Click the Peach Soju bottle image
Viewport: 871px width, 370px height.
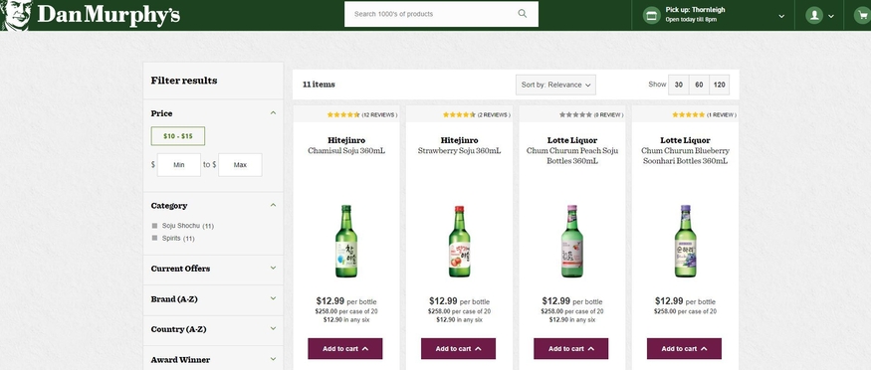pos(572,242)
